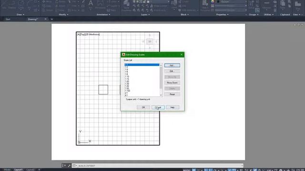Click the Edit button in the scales dialog

(x=172, y=71)
